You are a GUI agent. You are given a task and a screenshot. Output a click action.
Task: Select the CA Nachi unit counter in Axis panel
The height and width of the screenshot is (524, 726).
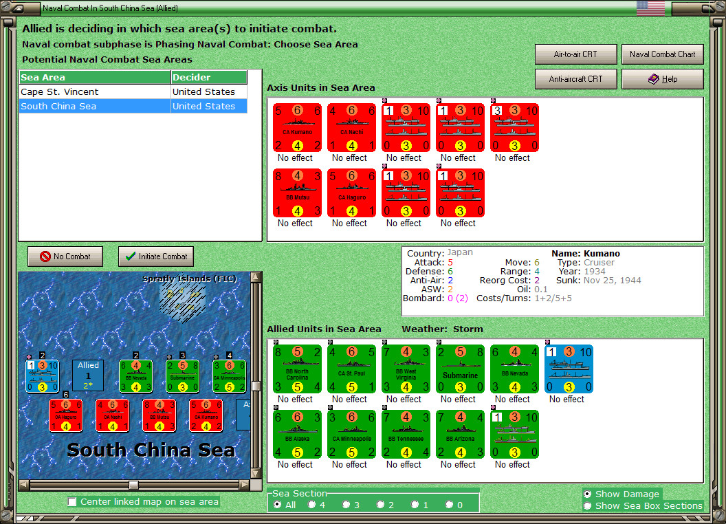coord(351,128)
